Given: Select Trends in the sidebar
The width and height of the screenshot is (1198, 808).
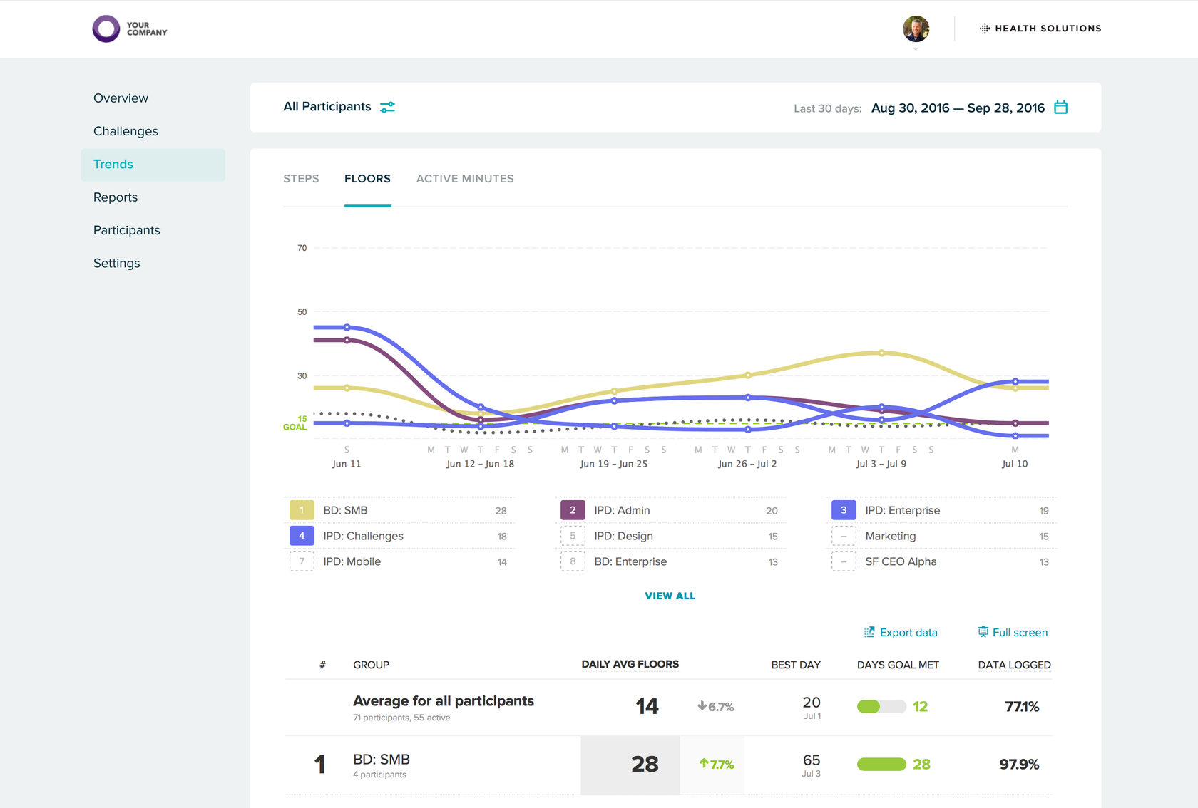Looking at the screenshot, I should (153, 165).
